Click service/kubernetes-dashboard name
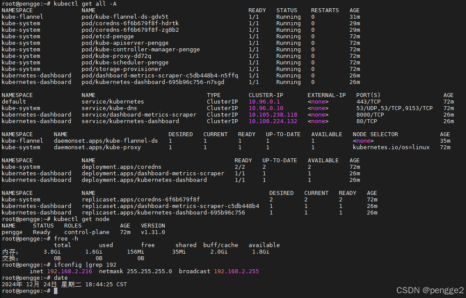466x298 pixels. coord(130,121)
